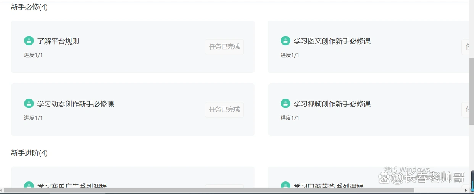Screen dimensions: 474x194
Task: Click the vertical scrollbar thumb
Action: pyautogui.click(x=471, y=91)
